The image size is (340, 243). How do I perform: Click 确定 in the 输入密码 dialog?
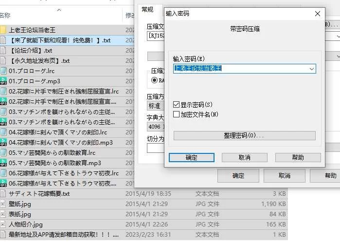point(192,157)
